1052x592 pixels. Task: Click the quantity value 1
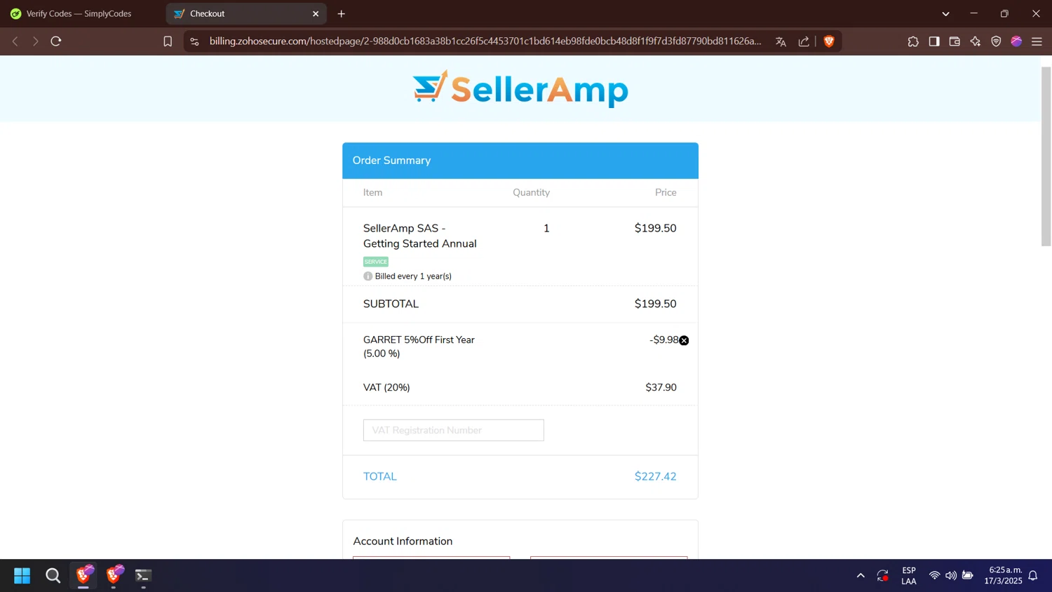[546, 228]
